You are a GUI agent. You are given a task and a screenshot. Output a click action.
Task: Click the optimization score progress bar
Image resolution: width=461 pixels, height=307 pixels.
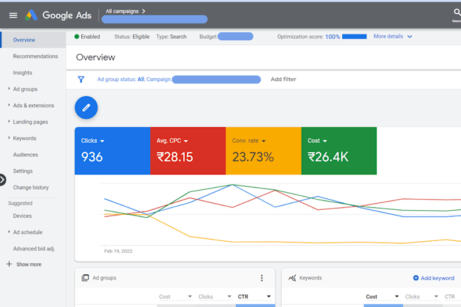(354, 36)
